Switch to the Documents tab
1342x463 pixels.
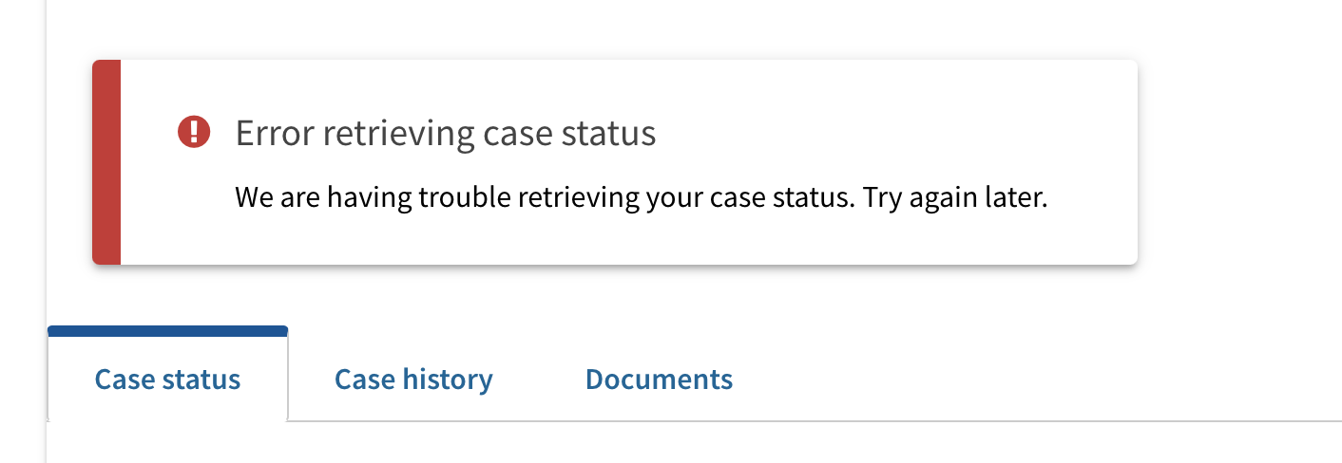click(x=659, y=380)
